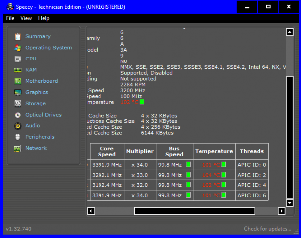The width and height of the screenshot is (301, 238).
Task: Open the View menu
Action: pos(26,18)
